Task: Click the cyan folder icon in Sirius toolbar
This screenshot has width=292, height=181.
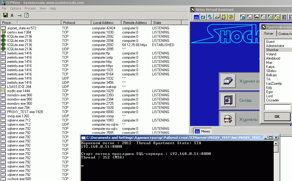Action: point(203,17)
